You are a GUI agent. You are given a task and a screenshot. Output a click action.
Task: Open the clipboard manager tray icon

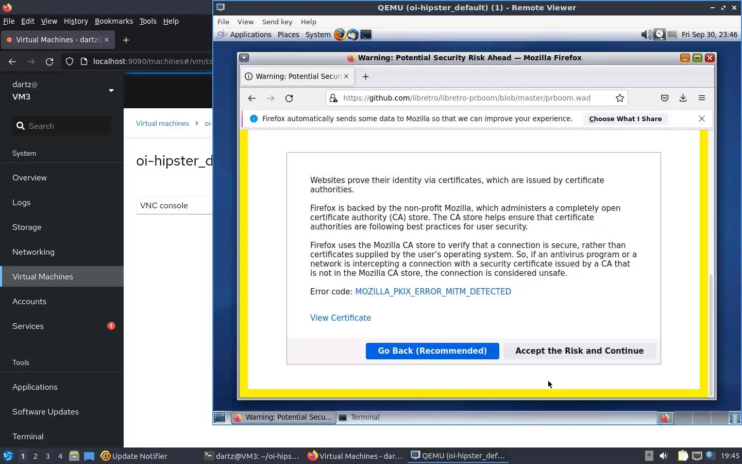pos(683,456)
